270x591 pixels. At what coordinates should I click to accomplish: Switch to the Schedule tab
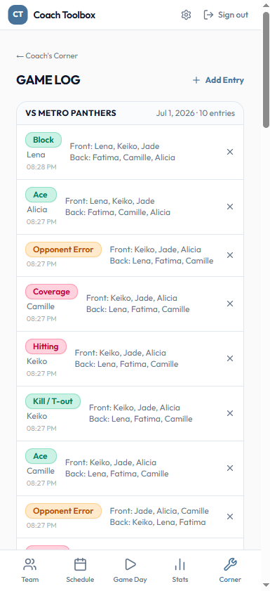[80, 571]
